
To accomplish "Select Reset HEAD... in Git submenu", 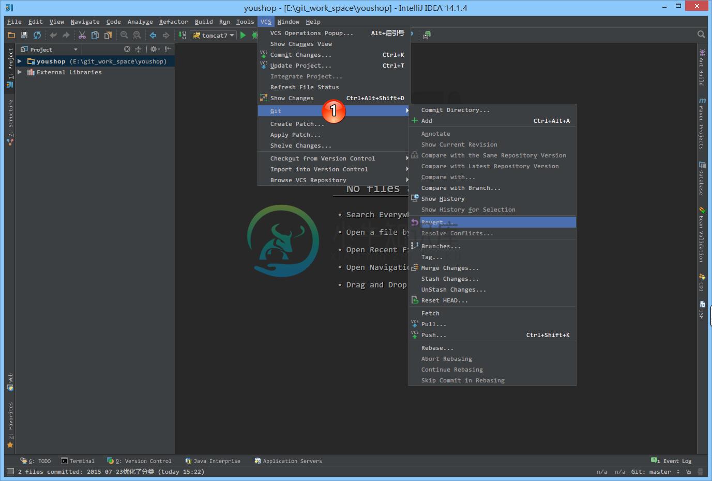I will click(x=492, y=300).
